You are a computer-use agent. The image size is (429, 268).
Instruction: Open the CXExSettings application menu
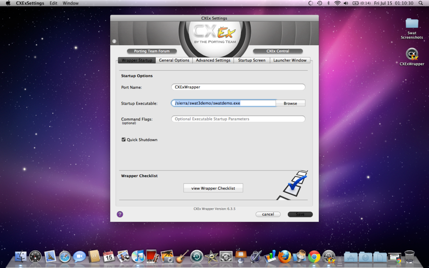[30, 3]
